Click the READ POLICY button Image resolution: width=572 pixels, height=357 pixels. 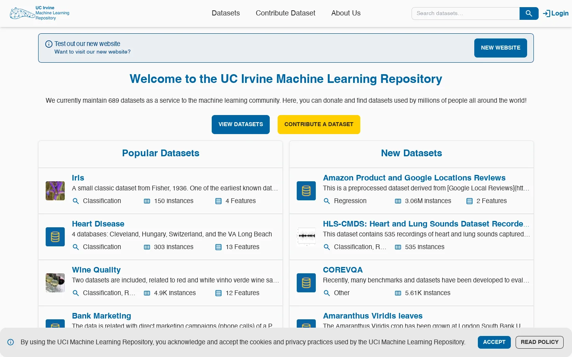[x=539, y=342]
